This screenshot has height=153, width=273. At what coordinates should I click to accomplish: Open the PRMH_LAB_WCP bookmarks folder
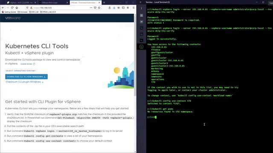pyautogui.click(x=48, y=12)
